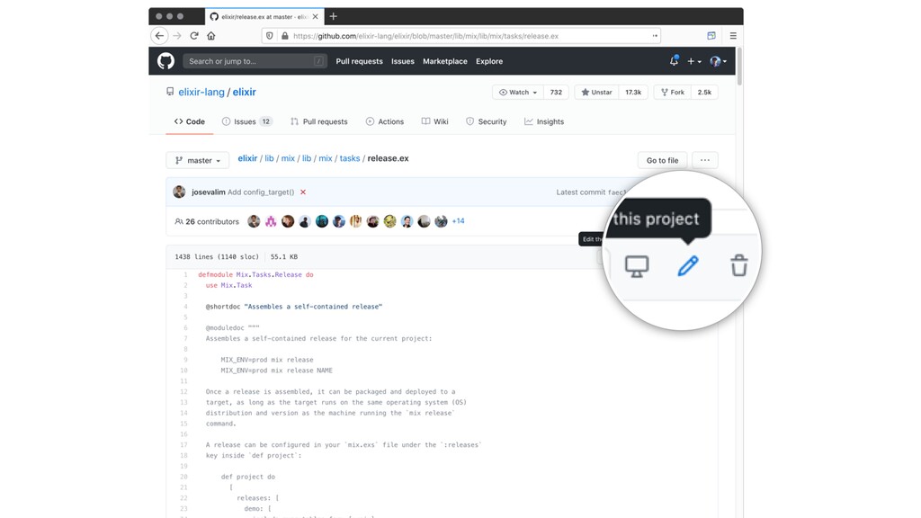The height and width of the screenshot is (518, 921).
Task: Click Pull requests in top navigation
Action: [359, 61]
